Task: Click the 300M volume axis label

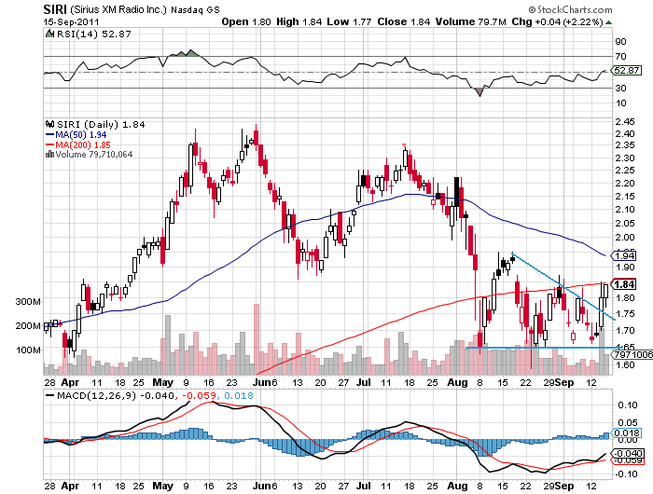Action: 28,301
